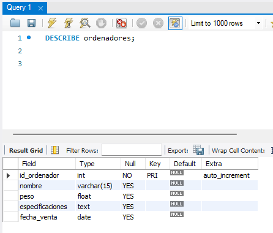Click the int type cell
Viewport: 273px width, 233px height.
[x=98, y=175]
